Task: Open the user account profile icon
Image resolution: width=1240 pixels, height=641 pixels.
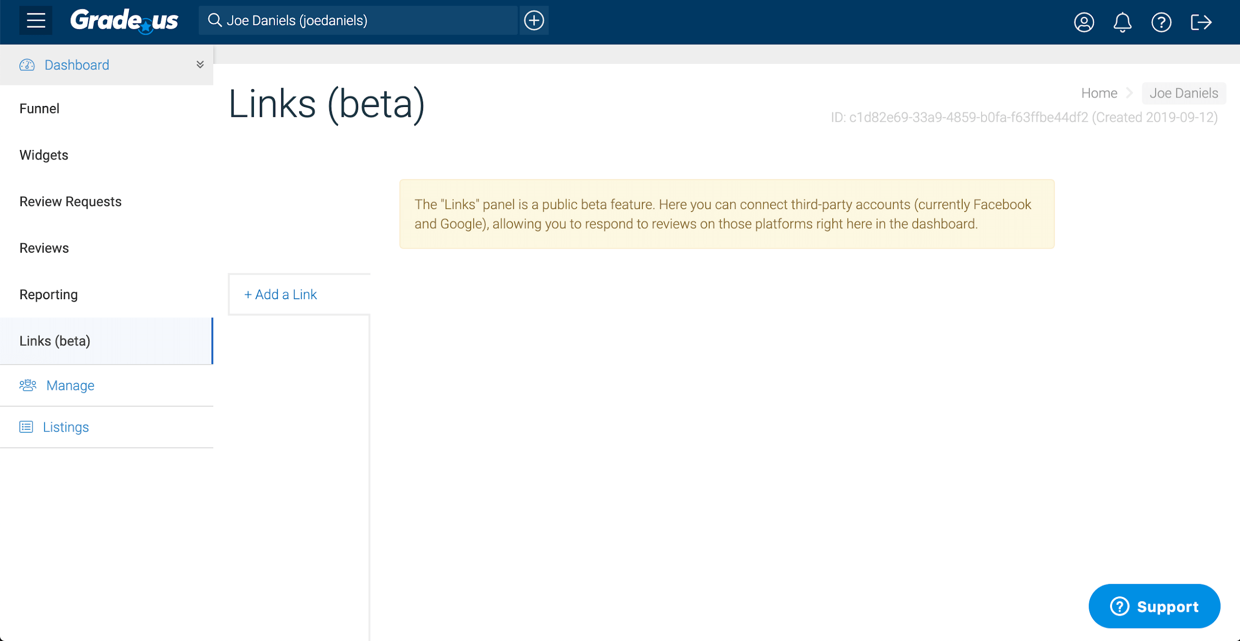Action: click(x=1084, y=22)
